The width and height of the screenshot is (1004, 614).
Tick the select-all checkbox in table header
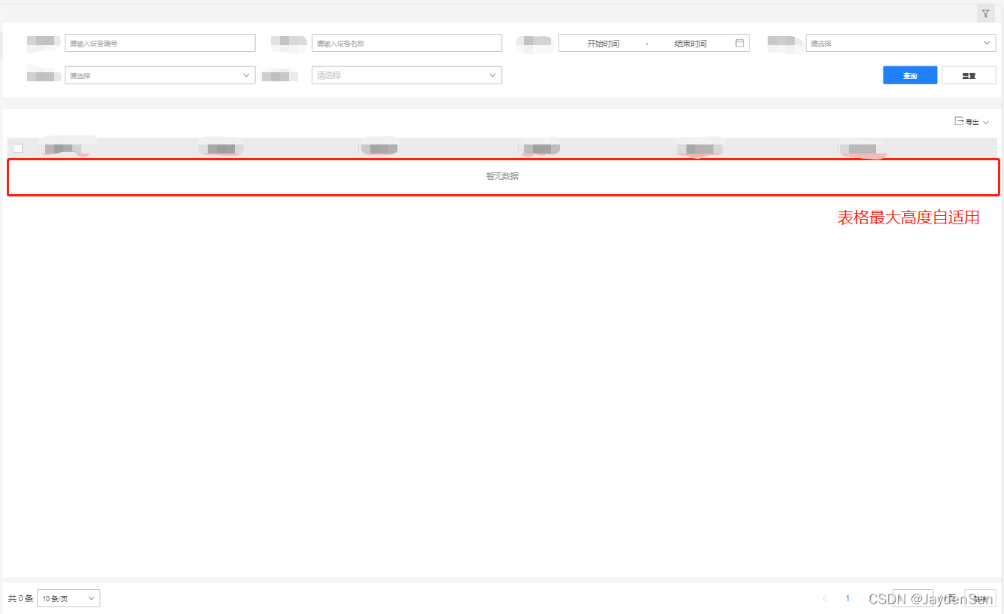(x=18, y=148)
